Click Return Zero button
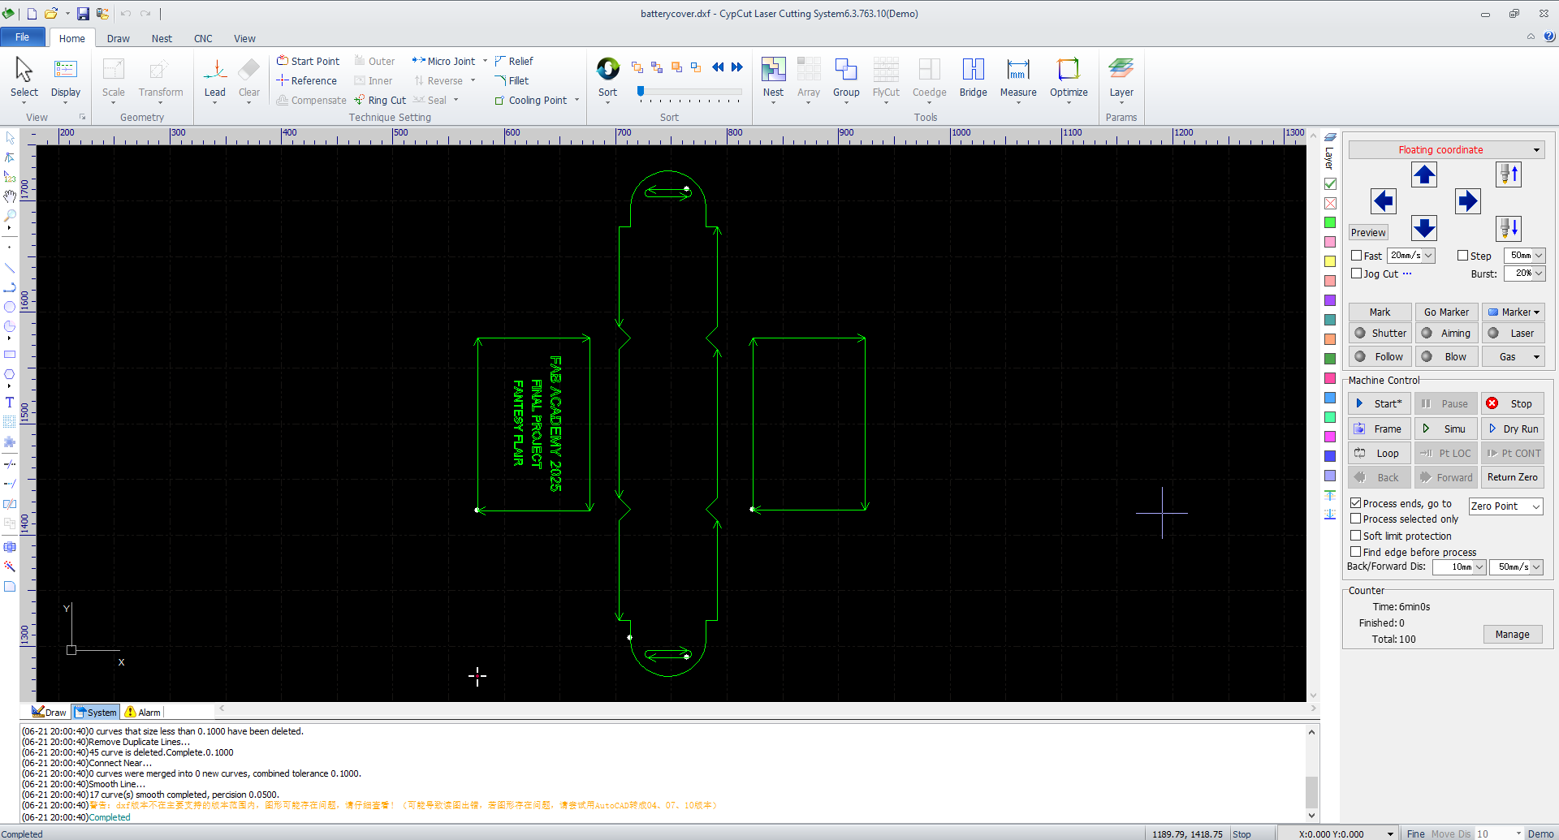The width and height of the screenshot is (1559, 840). (1513, 477)
